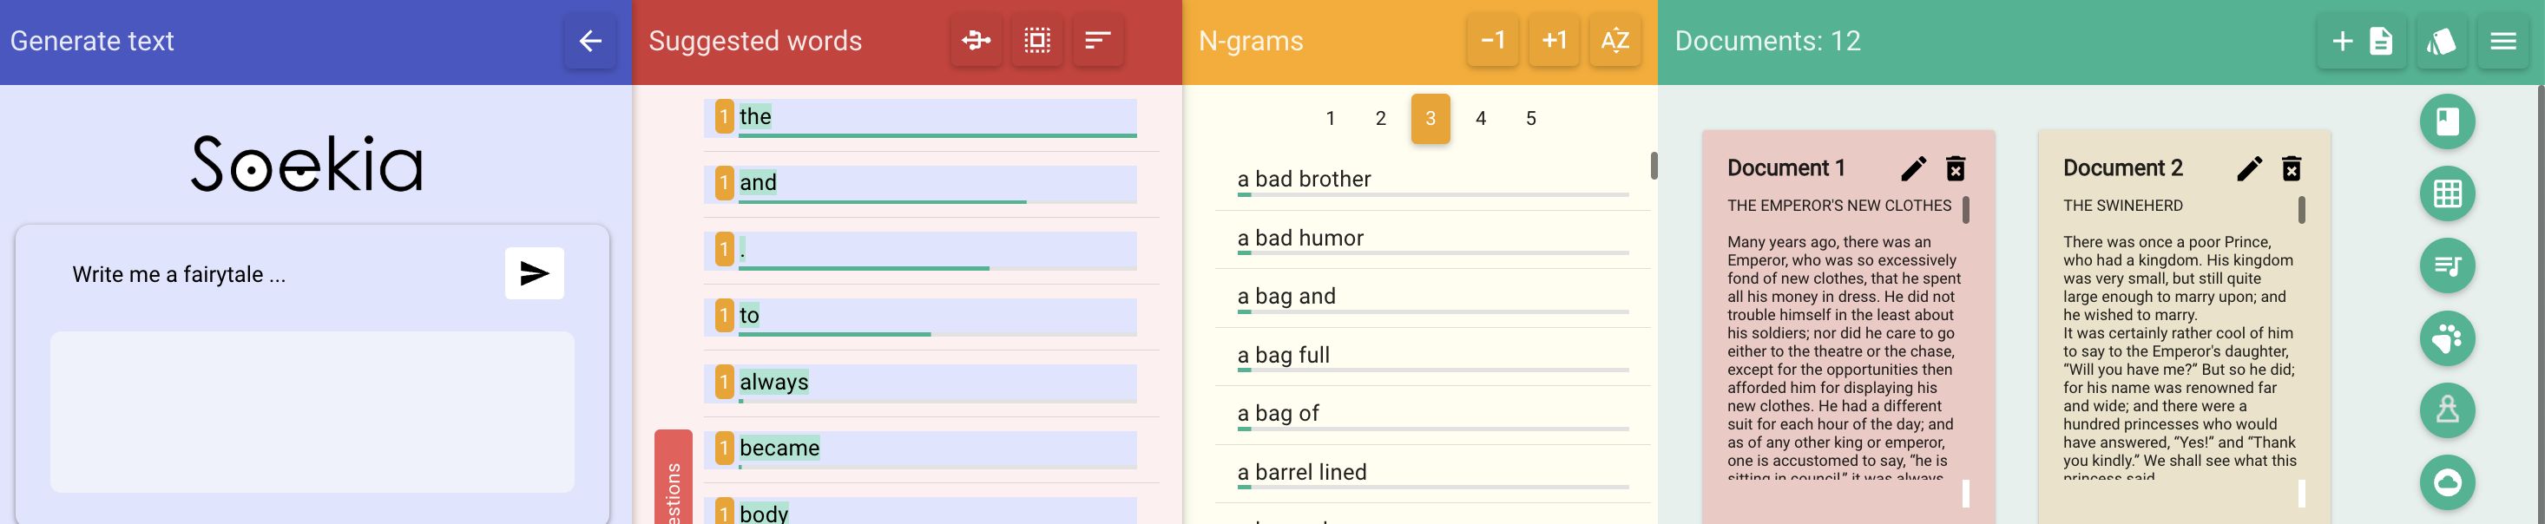The image size is (2545, 524).
Task: Click the +1 button in N-grams header
Action: [x=1554, y=41]
